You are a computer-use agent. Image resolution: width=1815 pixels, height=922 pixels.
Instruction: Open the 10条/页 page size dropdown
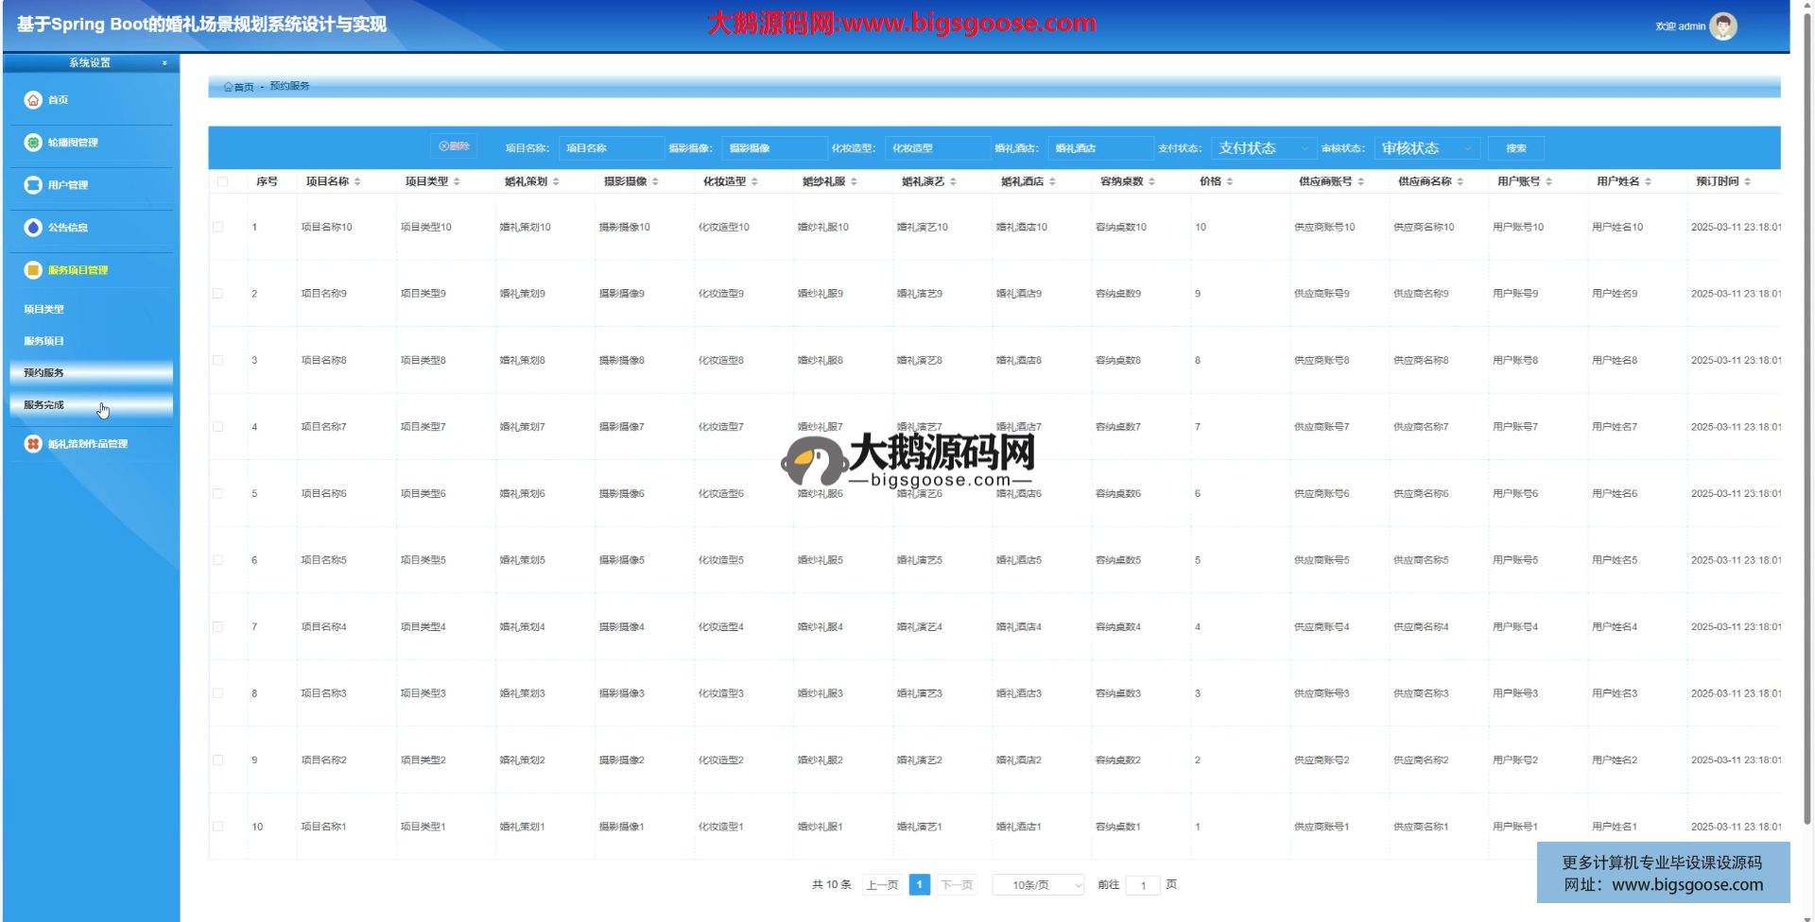[x=1037, y=885]
